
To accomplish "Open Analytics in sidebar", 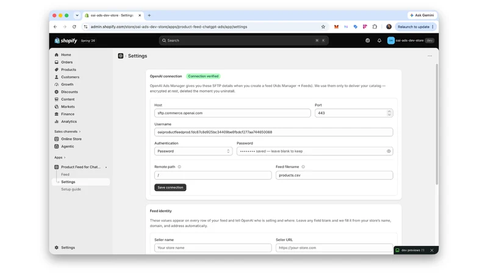I will click(69, 121).
